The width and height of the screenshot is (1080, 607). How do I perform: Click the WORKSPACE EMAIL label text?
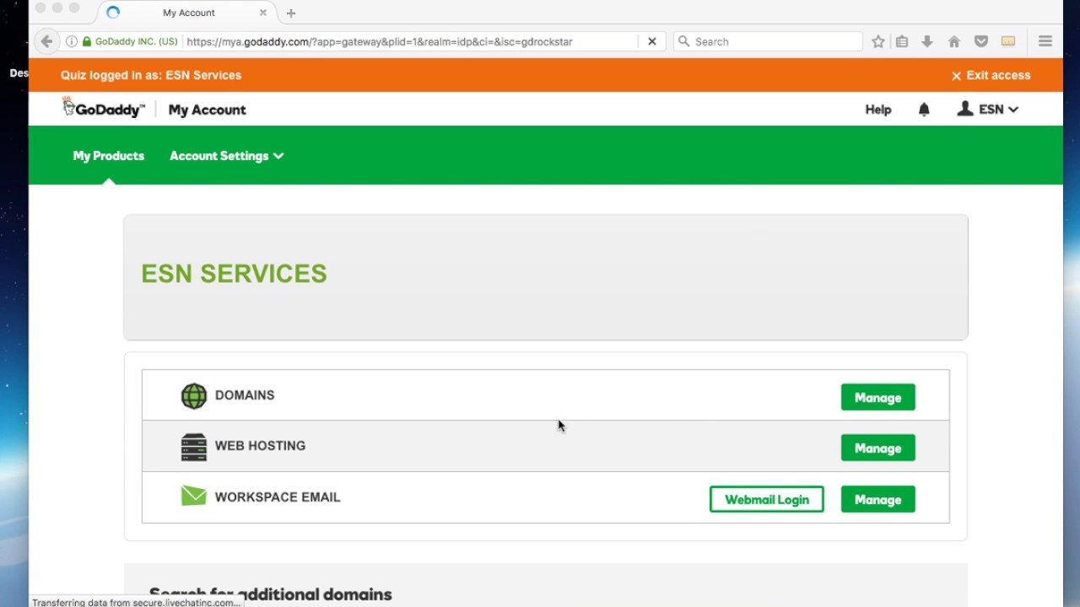[278, 497]
